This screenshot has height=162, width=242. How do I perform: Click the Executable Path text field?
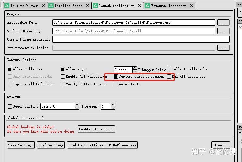coord(134,22)
